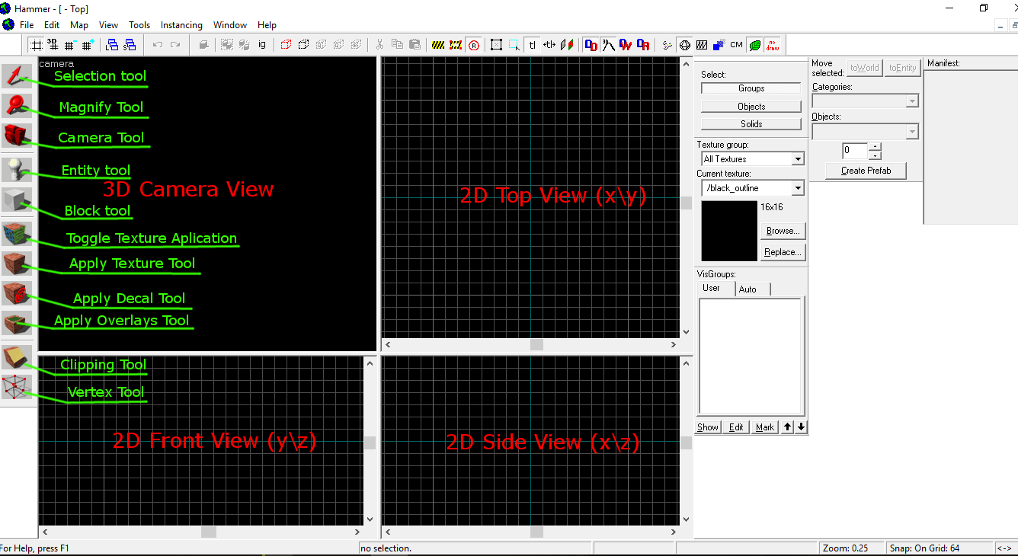Viewport: 1018px width, 556px height.
Task: Click the cyan dashed select-with-cursor icon
Action: click(x=514, y=45)
